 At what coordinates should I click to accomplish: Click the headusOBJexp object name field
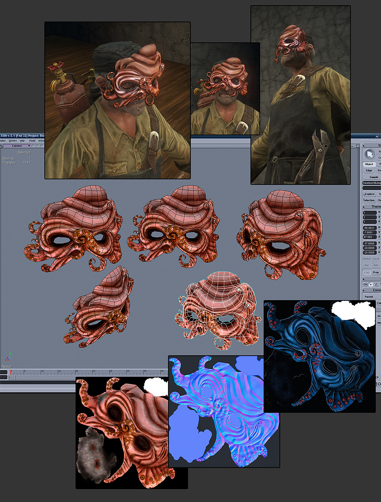pyautogui.click(x=372, y=183)
